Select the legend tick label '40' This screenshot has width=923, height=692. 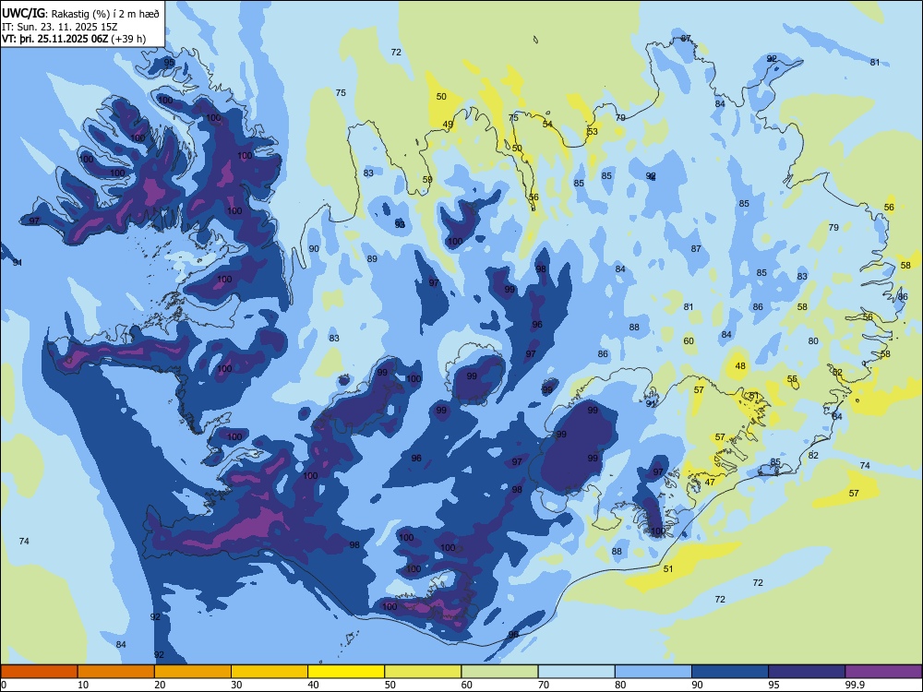pos(314,685)
